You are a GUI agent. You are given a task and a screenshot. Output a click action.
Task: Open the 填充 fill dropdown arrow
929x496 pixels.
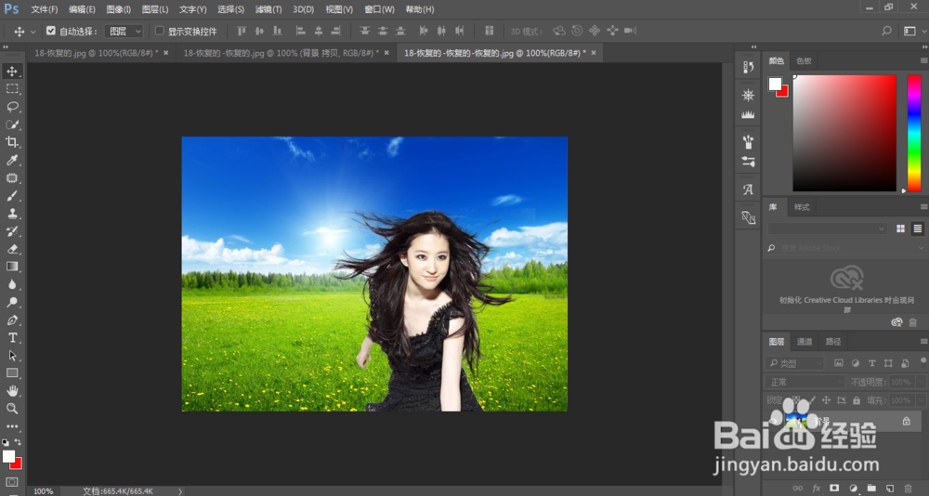922,400
